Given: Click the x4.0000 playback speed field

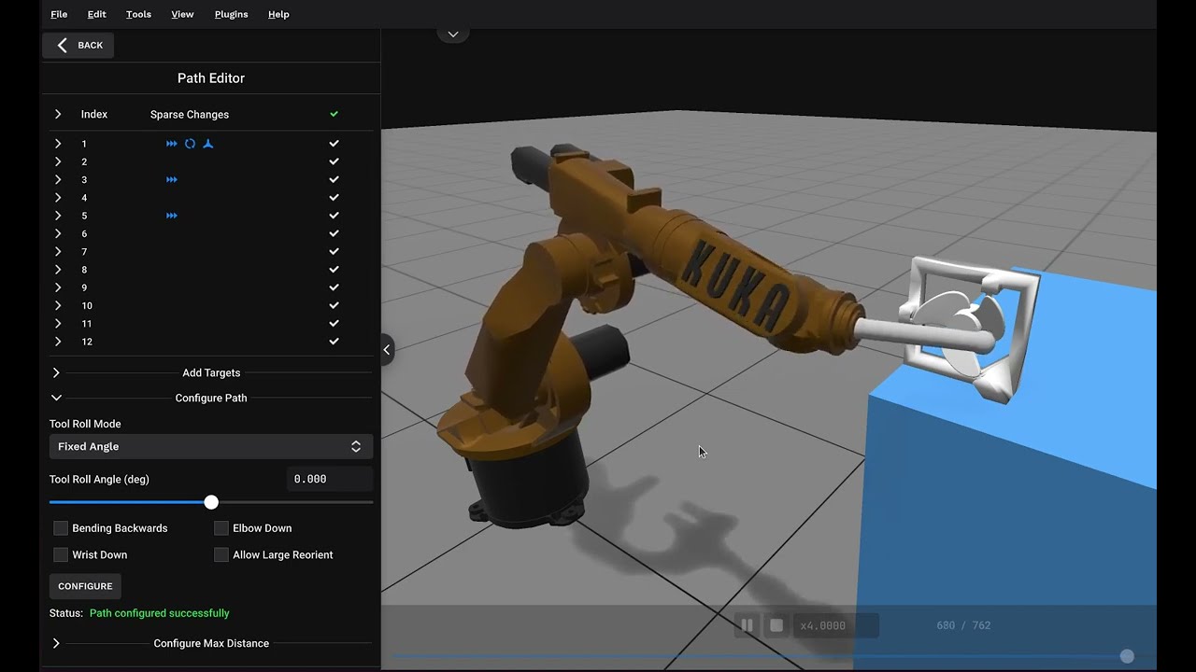Looking at the screenshot, I should click(835, 625).
